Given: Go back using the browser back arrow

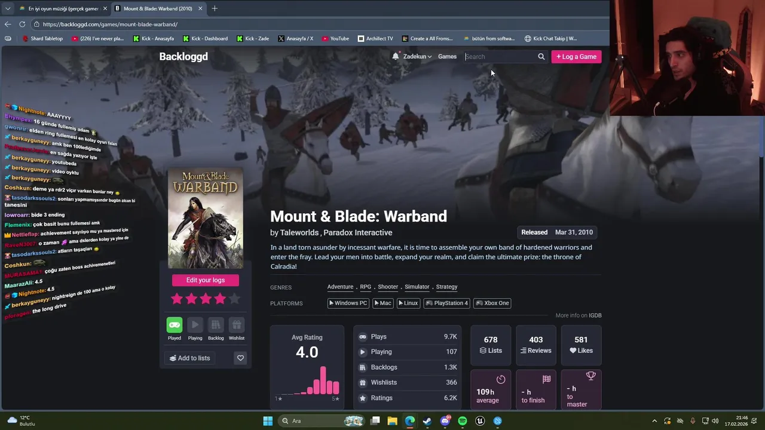Looking at the screenshot, I should tap(8, 24).
